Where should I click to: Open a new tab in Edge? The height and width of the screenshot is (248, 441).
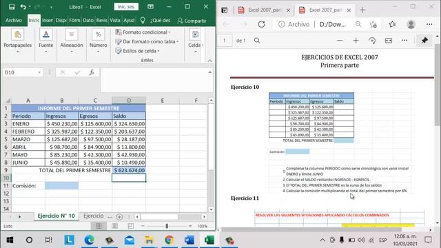coord(362,10)
